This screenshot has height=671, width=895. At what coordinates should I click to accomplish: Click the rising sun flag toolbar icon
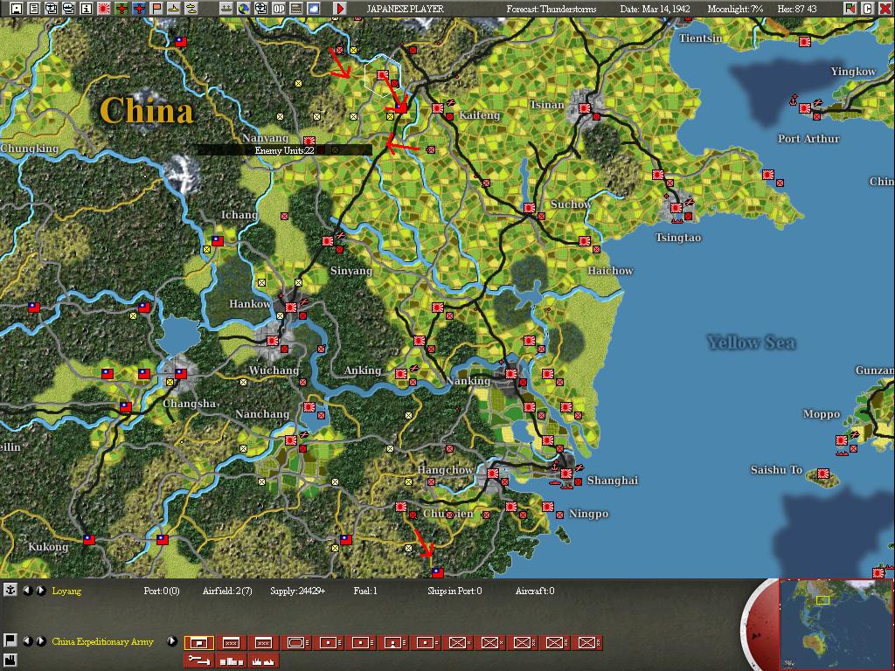tap(104, 9)
